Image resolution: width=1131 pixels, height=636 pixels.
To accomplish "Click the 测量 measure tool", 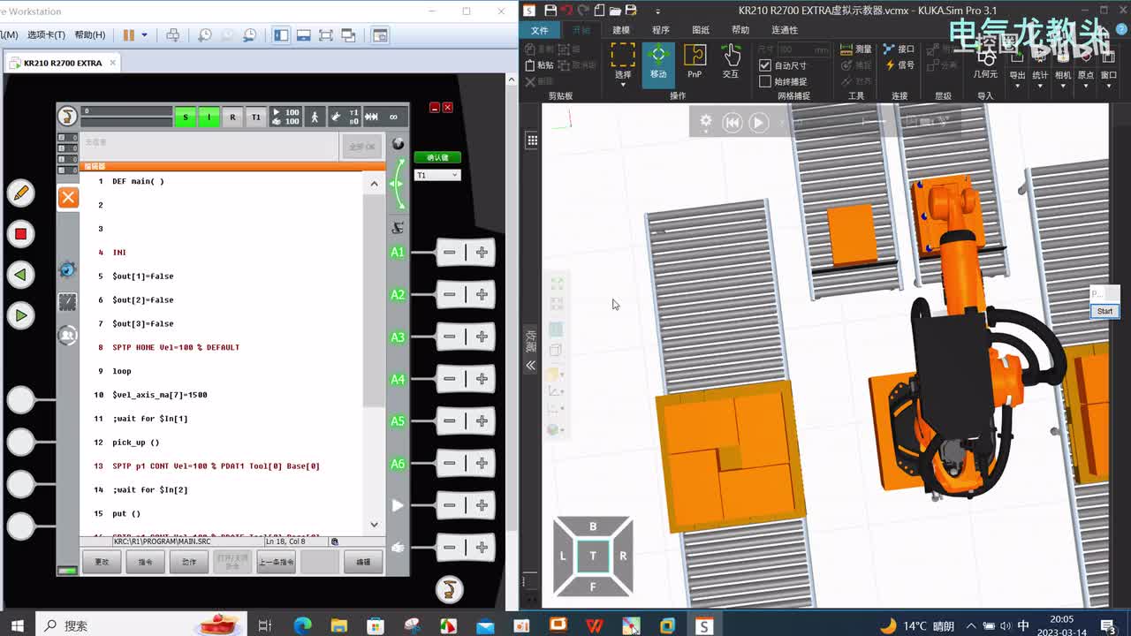I will pyautogui.click(x=856, y=49).
